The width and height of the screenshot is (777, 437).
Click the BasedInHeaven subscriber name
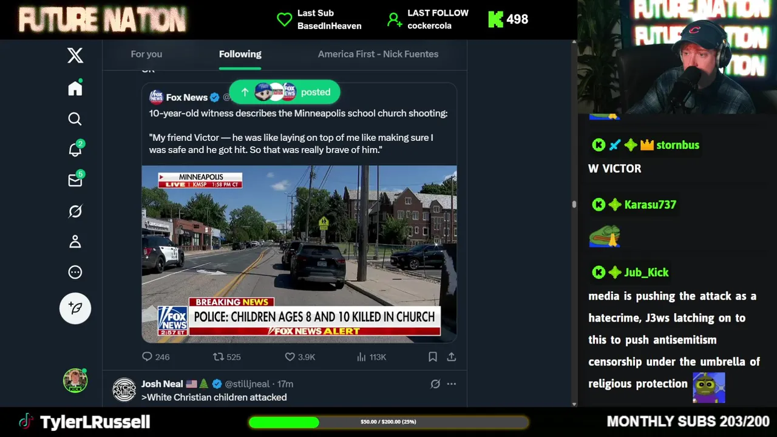330,26
